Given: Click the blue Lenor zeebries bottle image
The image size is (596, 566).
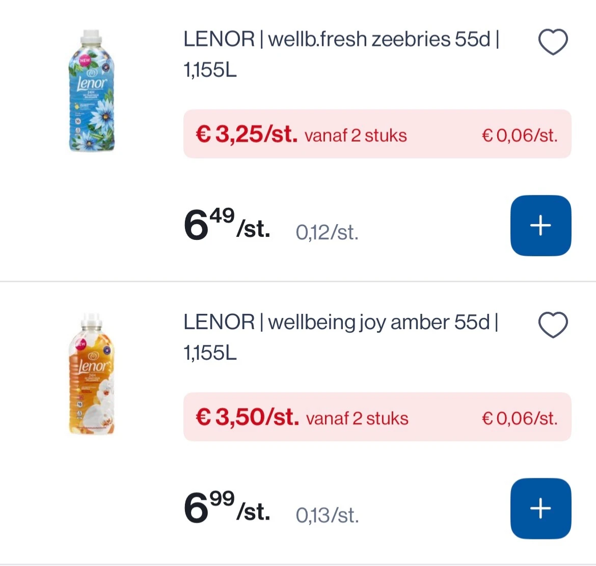Looking at the screenshot, I should (x=91, y=92).
